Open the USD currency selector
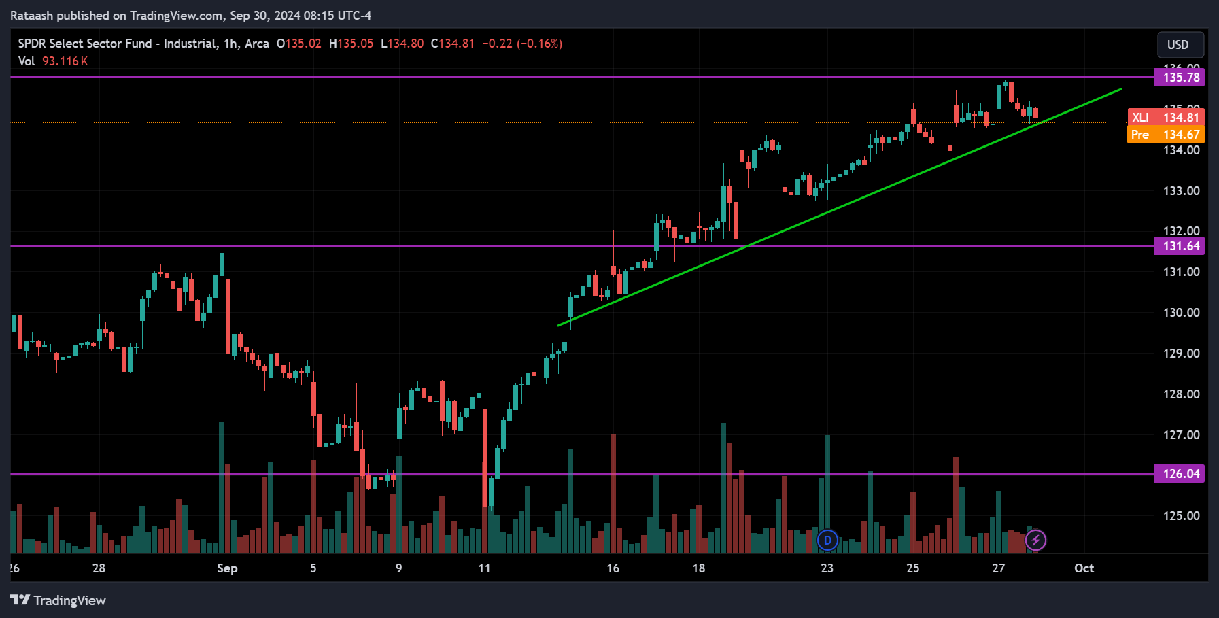Screen dimensions: 1219x618 tap(1180, 45)
